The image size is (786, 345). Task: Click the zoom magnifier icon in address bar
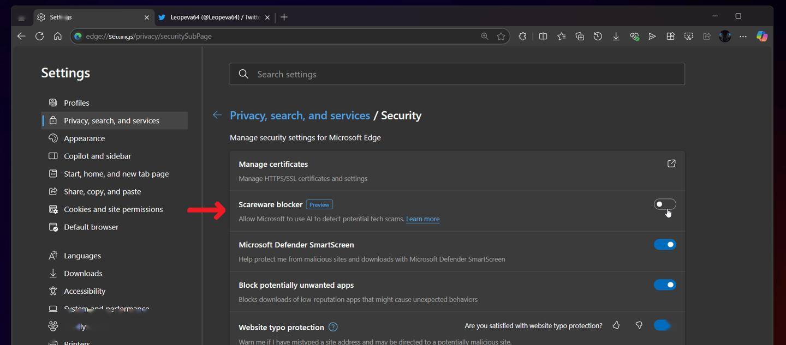click(484, 37)
